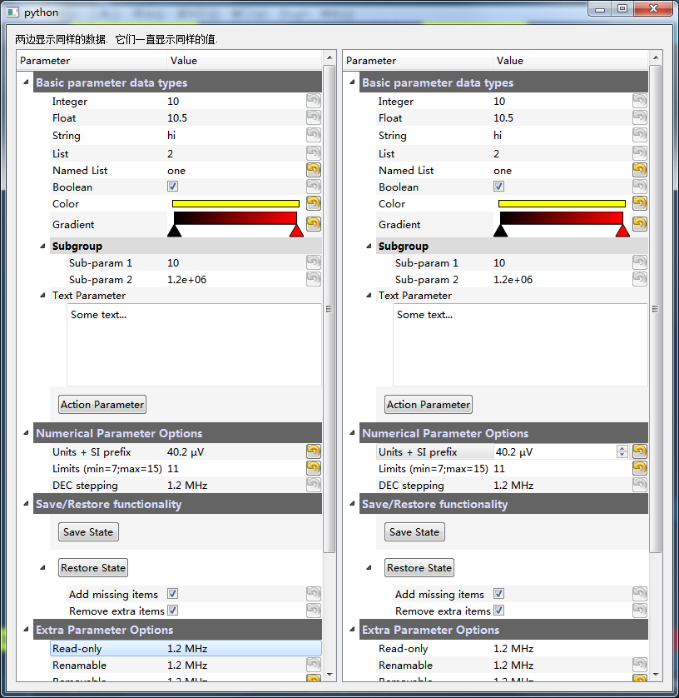Uncheck Remove extra items in left panel
The image size is (679, 698).
pyautogui.click(x=172, y=611)
